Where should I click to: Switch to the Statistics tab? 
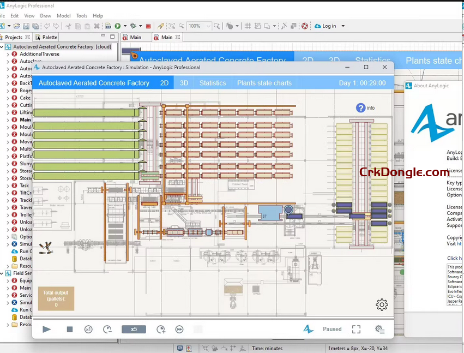point(212,83)
